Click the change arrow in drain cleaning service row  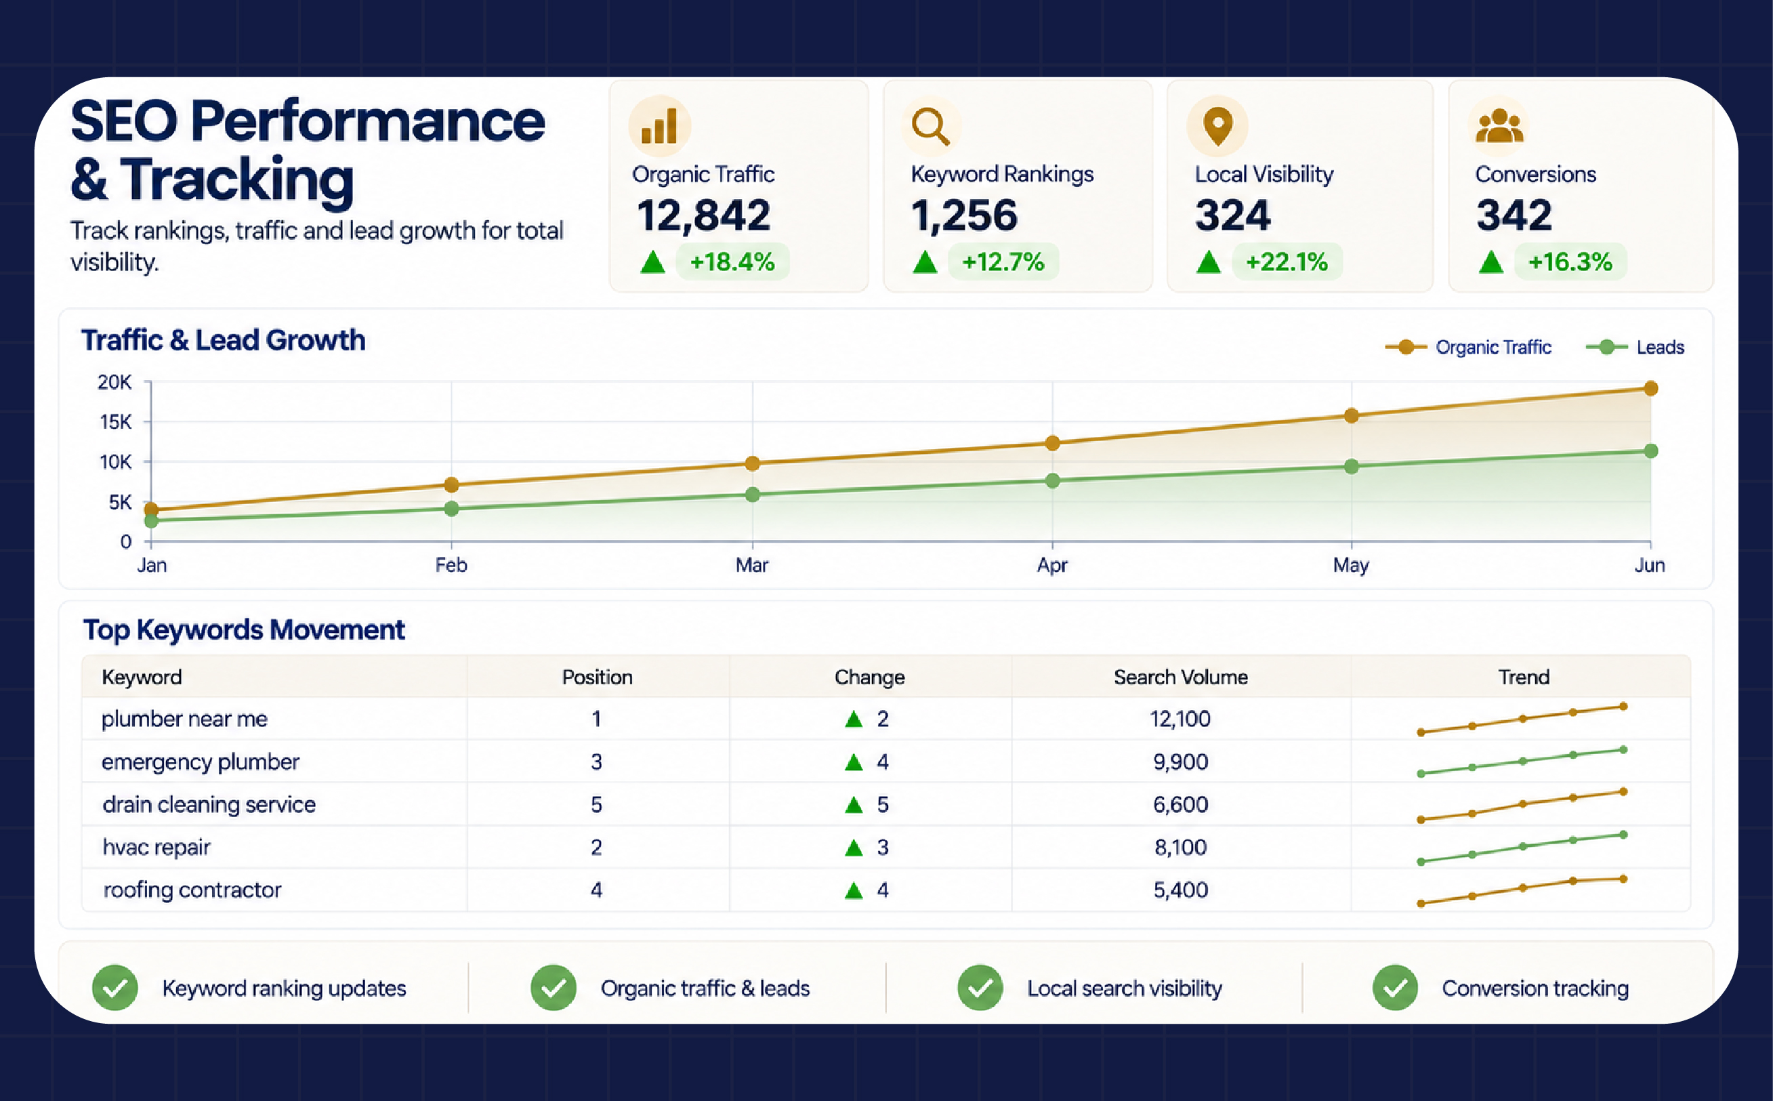pyautogui.click(x=854, y=805)
